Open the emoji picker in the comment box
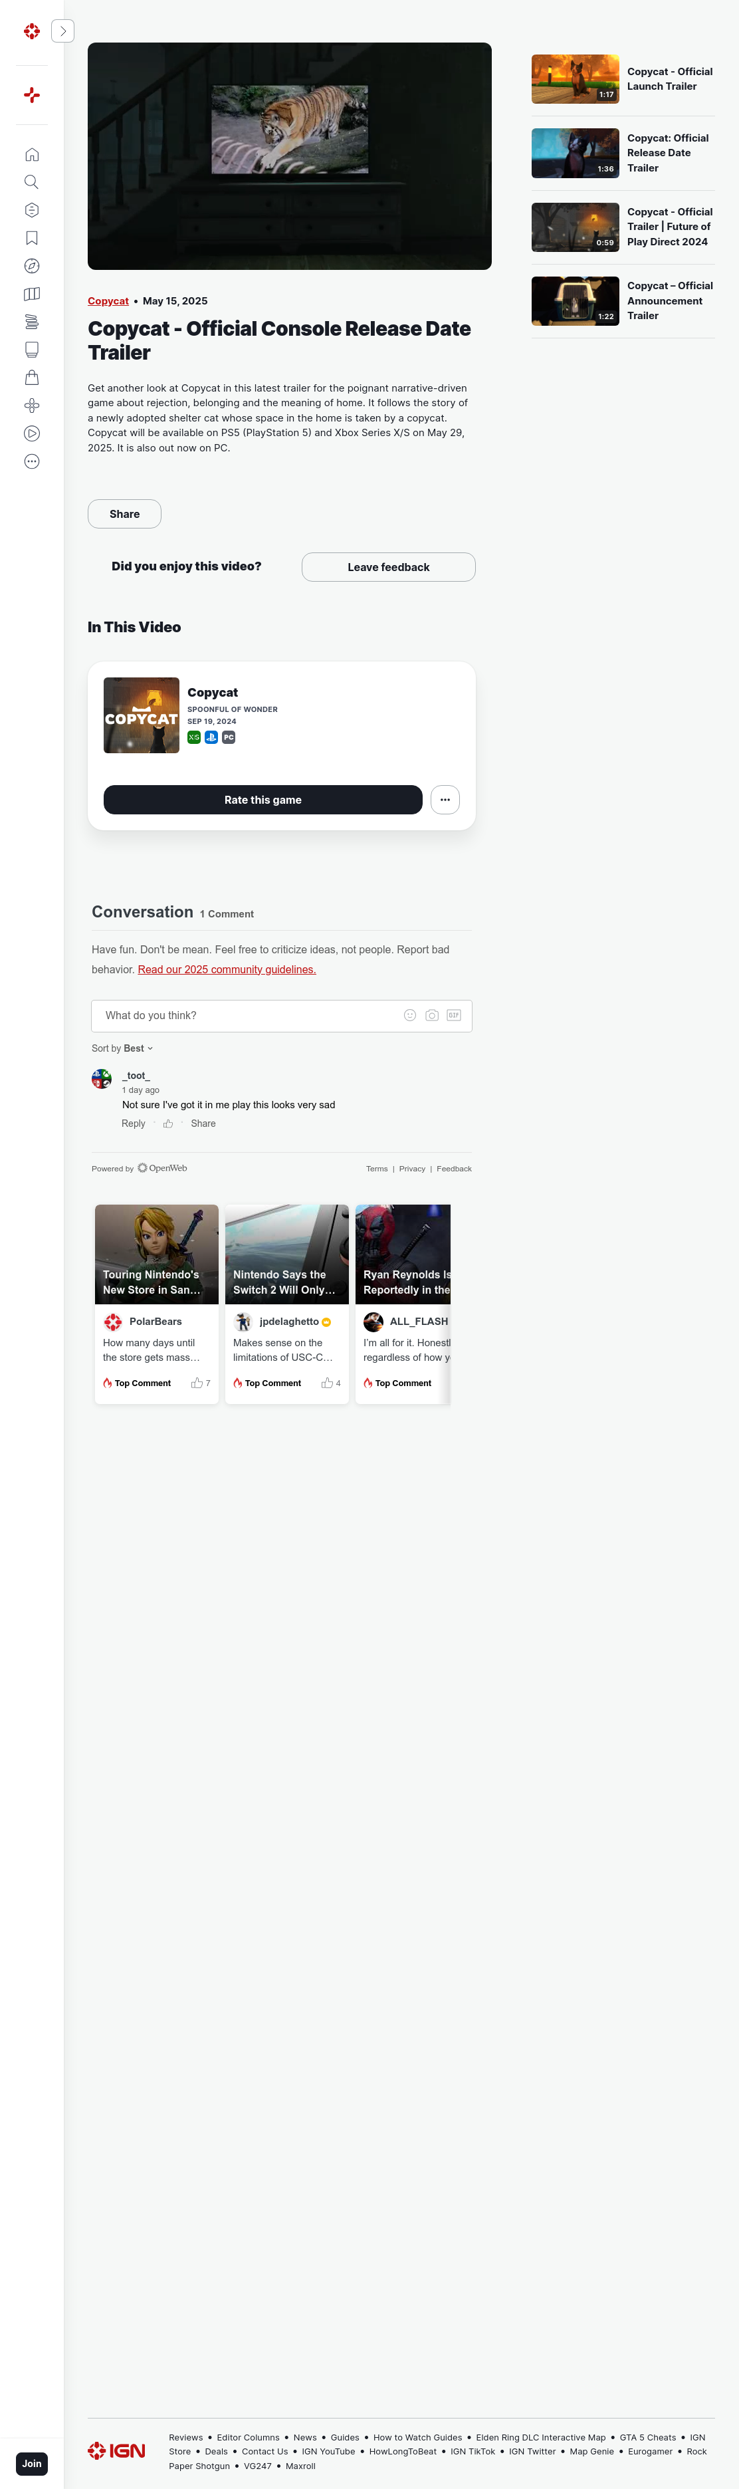The width and height of the screenshot is (739, 2489). pos(409,1016)
